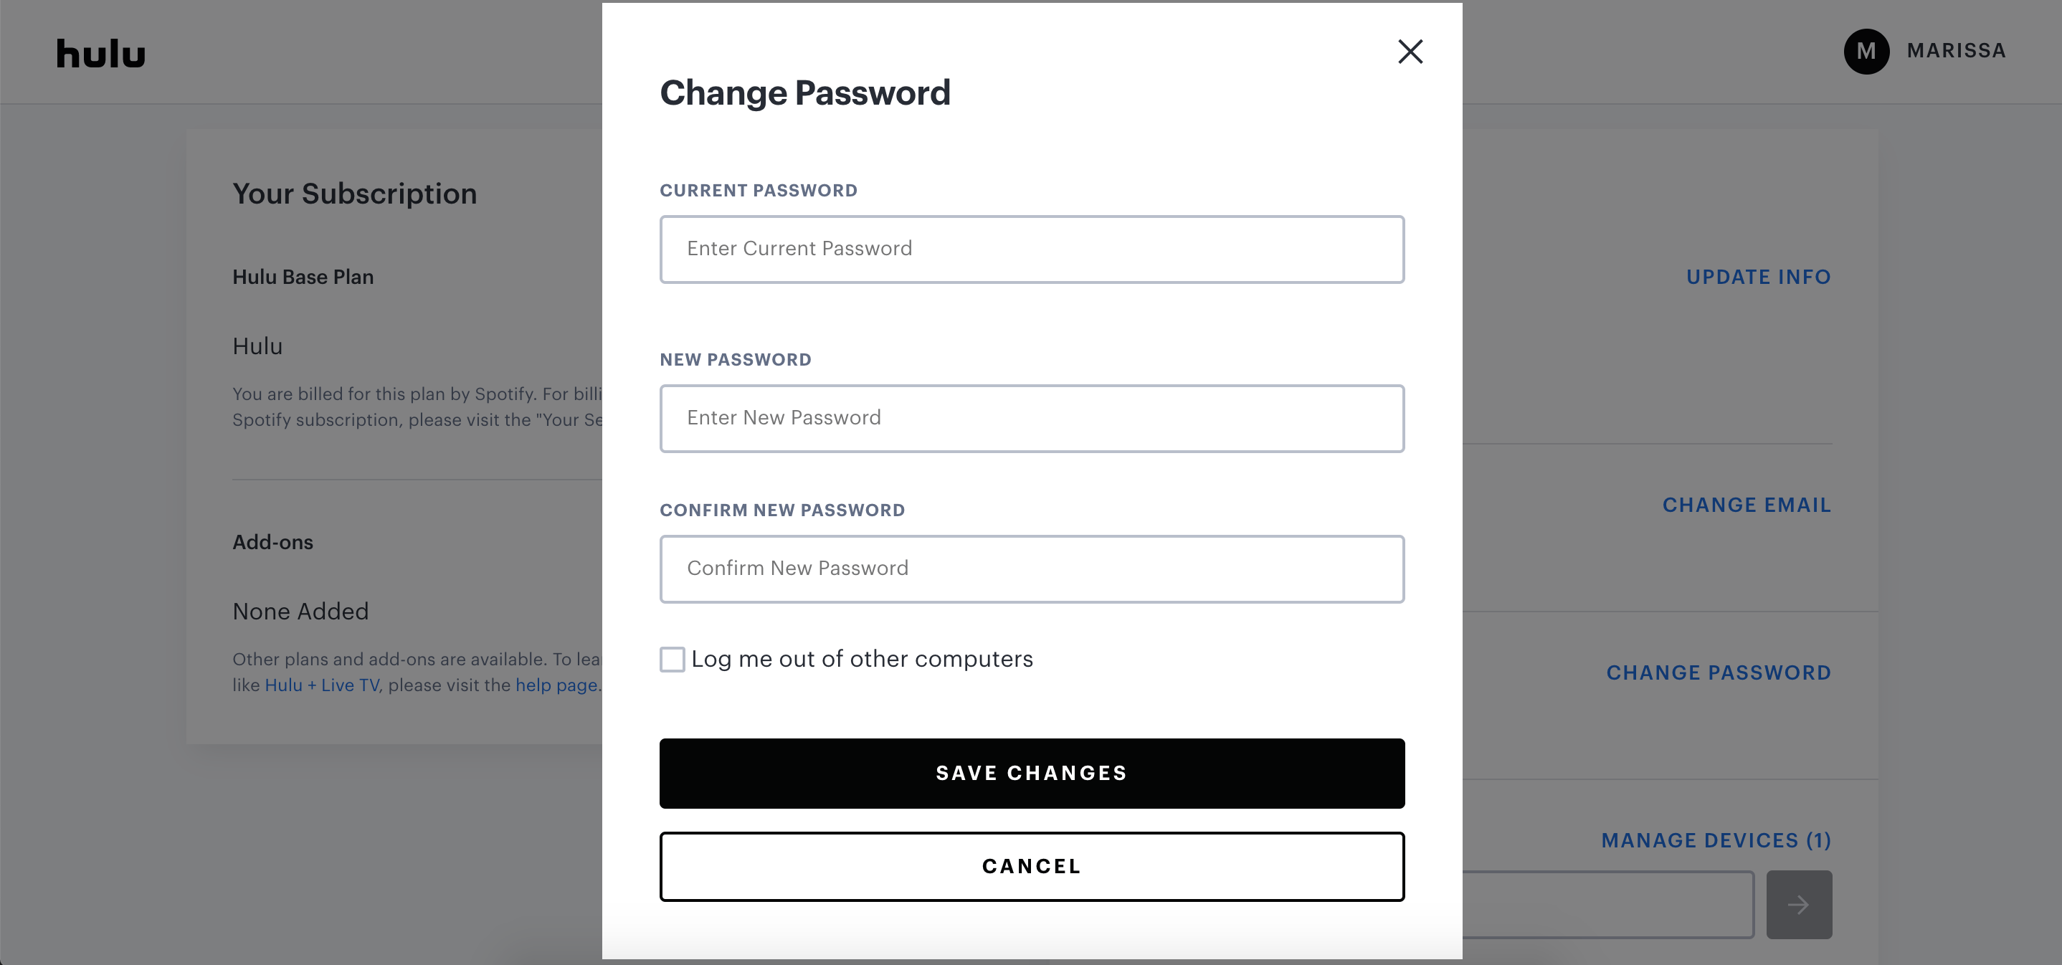Click into the Enter New Password field
The image size is (2062, 965).
(x=1031, y=419)
